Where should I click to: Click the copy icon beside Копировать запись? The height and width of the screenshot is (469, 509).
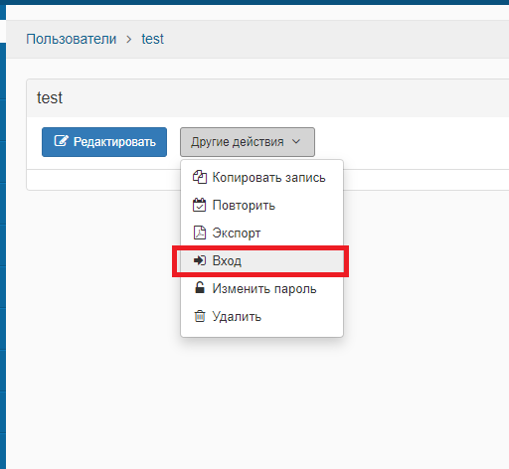(x=200, y=177)
